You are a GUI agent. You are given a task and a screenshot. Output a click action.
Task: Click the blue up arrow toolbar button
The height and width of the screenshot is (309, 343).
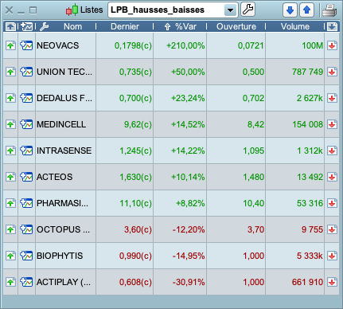point(307,10)
